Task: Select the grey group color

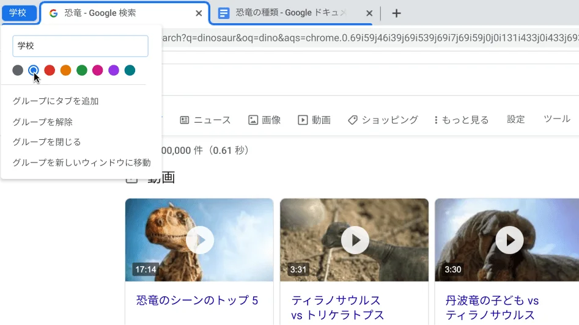Action: 18,70
